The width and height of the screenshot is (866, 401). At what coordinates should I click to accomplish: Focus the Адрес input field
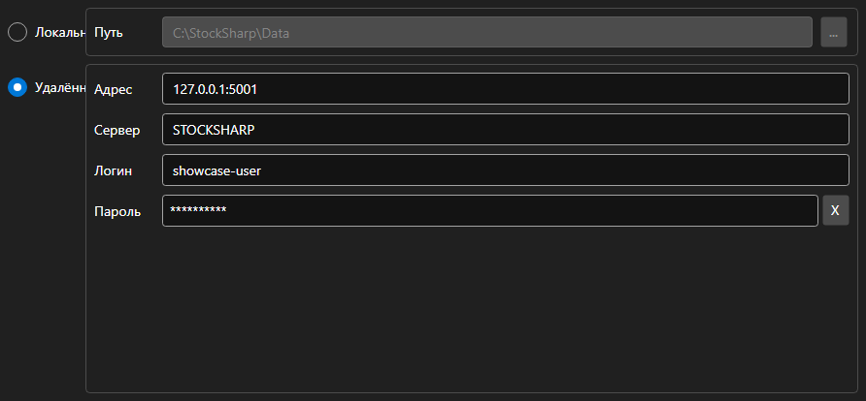[506, 89]
